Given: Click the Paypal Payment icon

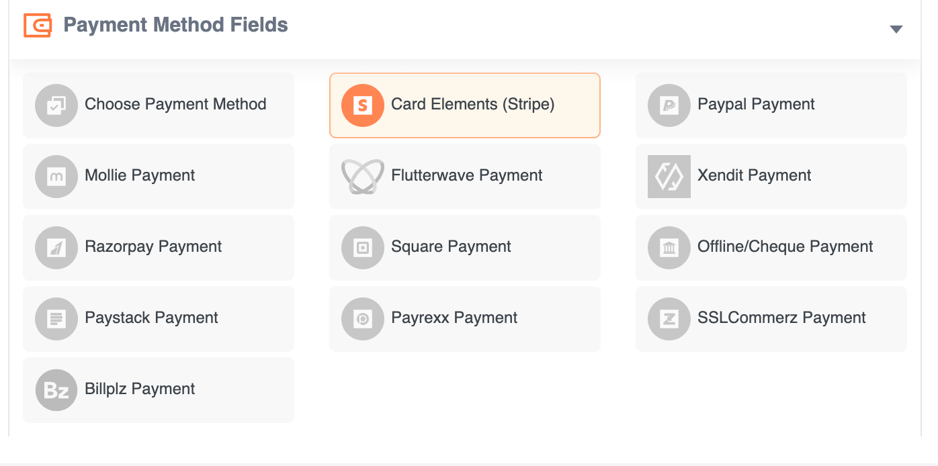Looking at the screenshot, I should [x=669, y=105].
